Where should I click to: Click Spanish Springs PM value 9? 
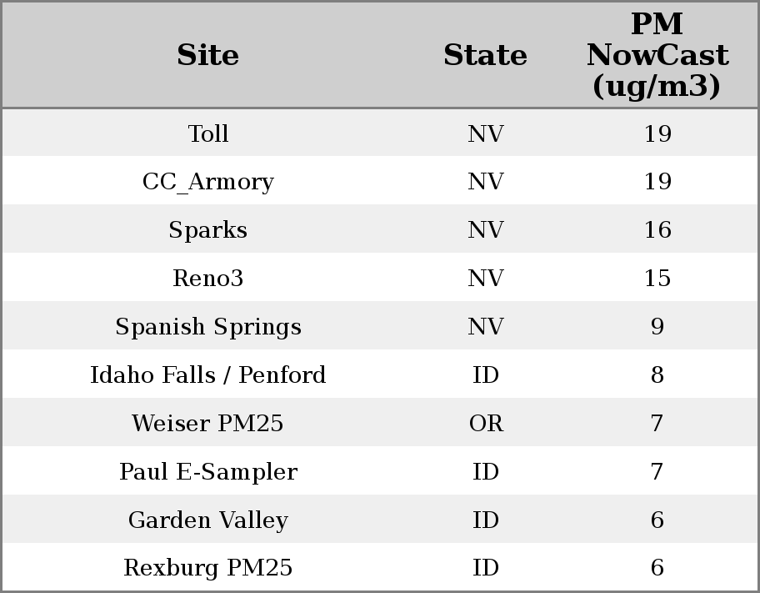pos(657,327)
